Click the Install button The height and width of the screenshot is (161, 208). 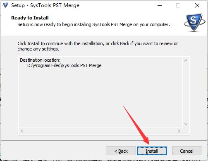152,151
